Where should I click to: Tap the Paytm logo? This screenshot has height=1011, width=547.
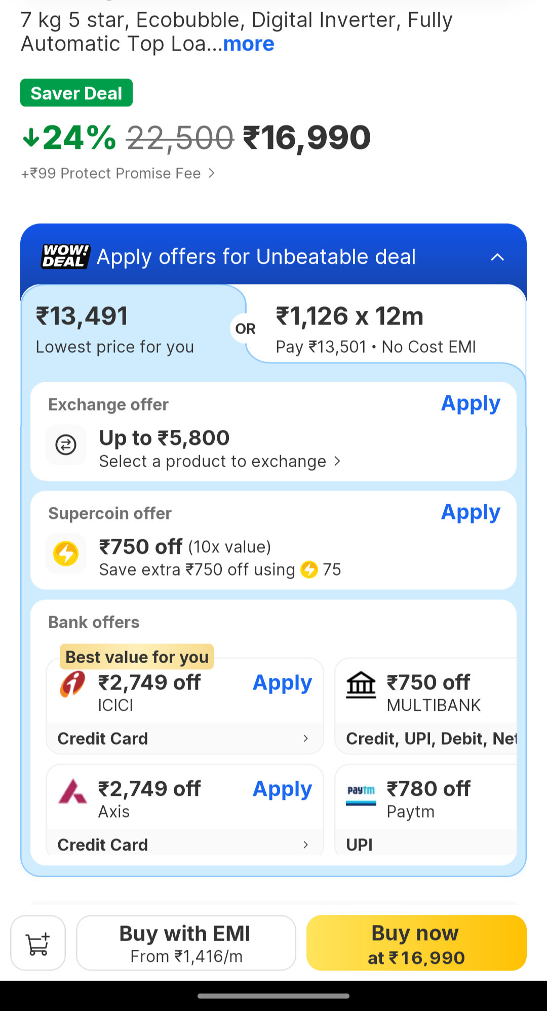pos(361,791)
